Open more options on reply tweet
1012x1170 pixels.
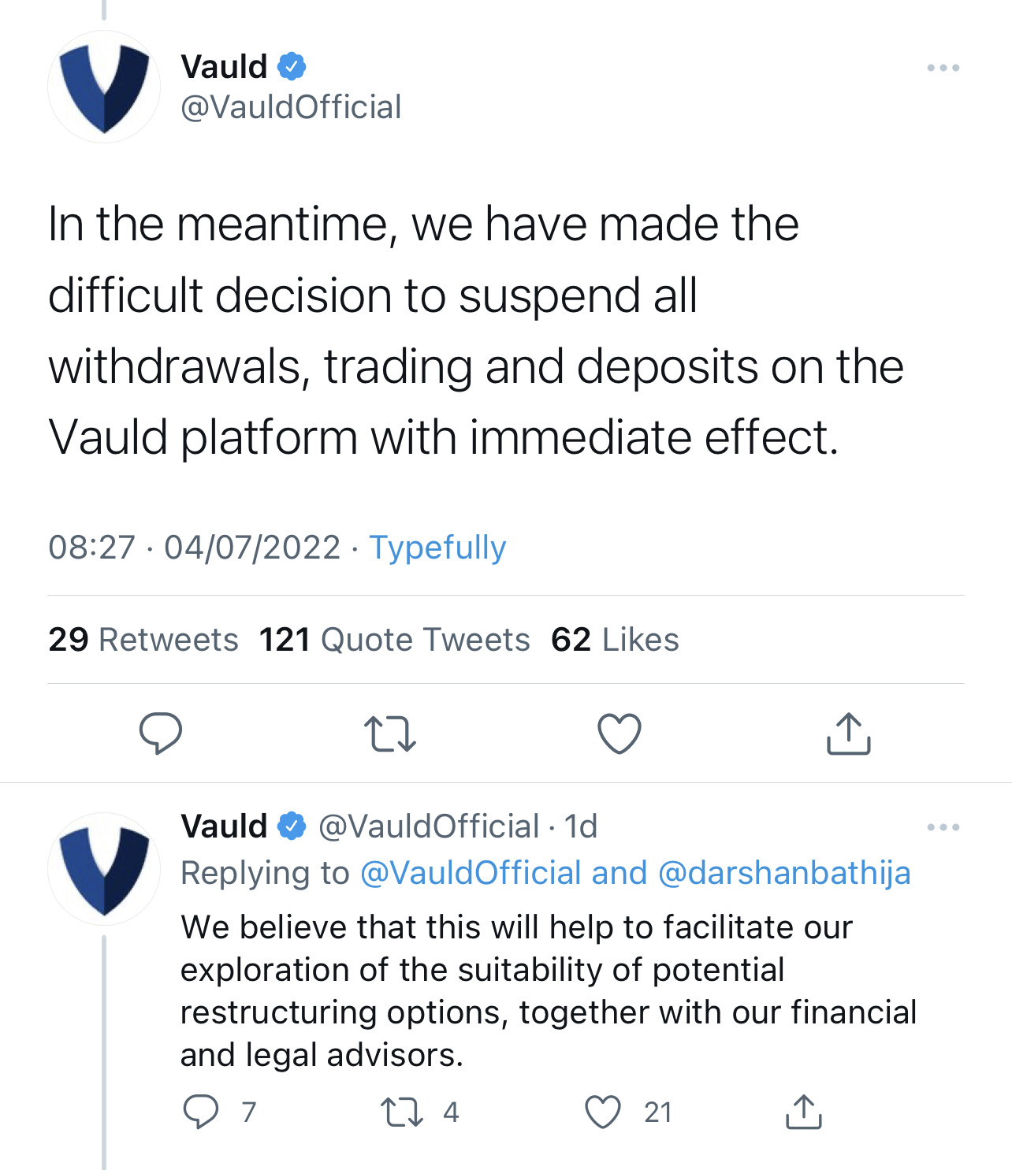point(943,827)
